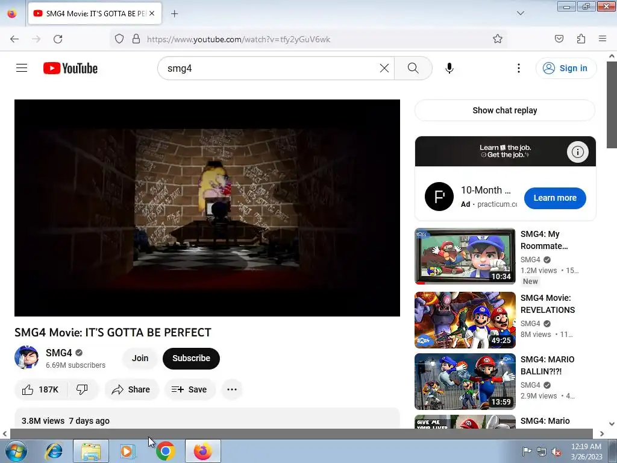The width and height of the screenshot is (617, 463).
Task: Open SMG4 channel avatar
Action: coord(27,357)
